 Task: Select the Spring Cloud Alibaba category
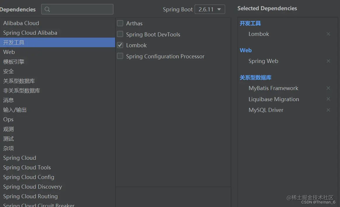point(58,33)
